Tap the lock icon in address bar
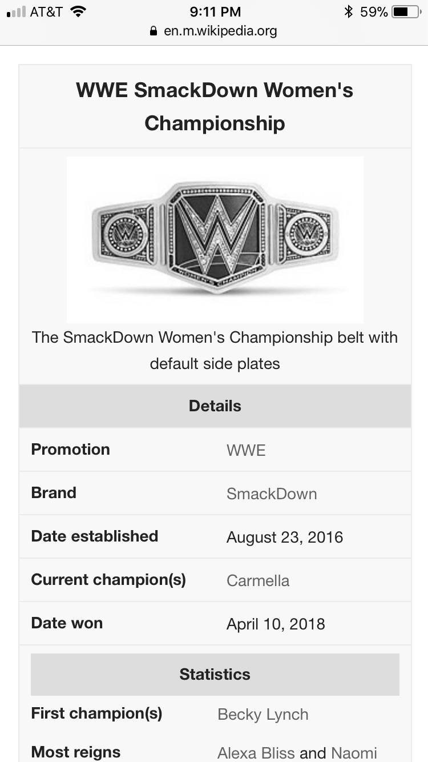This screenshot has height=762, width=428. [x=153, y=31]
